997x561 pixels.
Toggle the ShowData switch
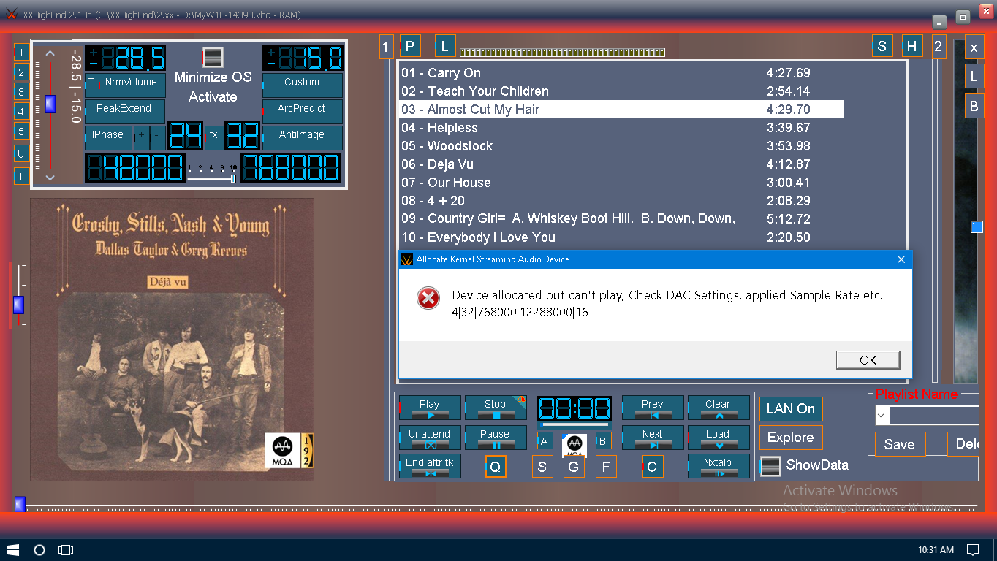point(771,466)
